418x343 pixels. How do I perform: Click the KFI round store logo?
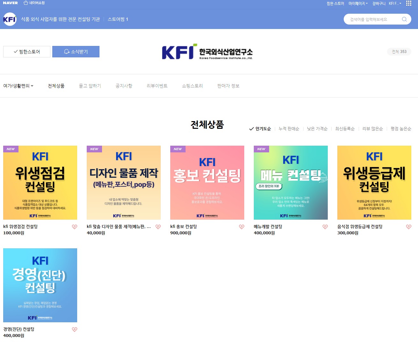10,19
